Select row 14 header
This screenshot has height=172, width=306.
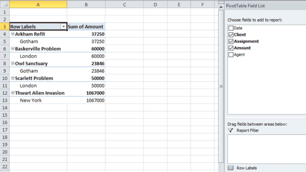pyautogui.click(x=4, y=107)
